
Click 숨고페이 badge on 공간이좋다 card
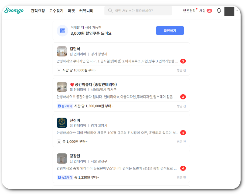click(x=65, y=106)
